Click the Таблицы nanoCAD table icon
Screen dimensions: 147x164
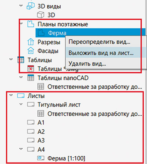[31, 78]
